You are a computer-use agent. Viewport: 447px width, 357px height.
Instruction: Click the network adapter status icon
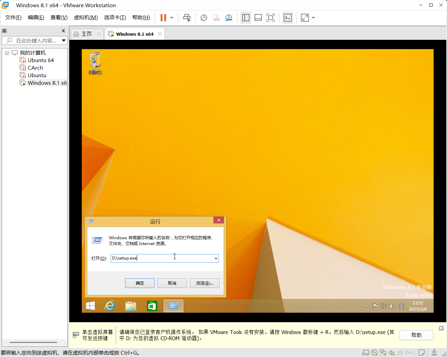383,353
